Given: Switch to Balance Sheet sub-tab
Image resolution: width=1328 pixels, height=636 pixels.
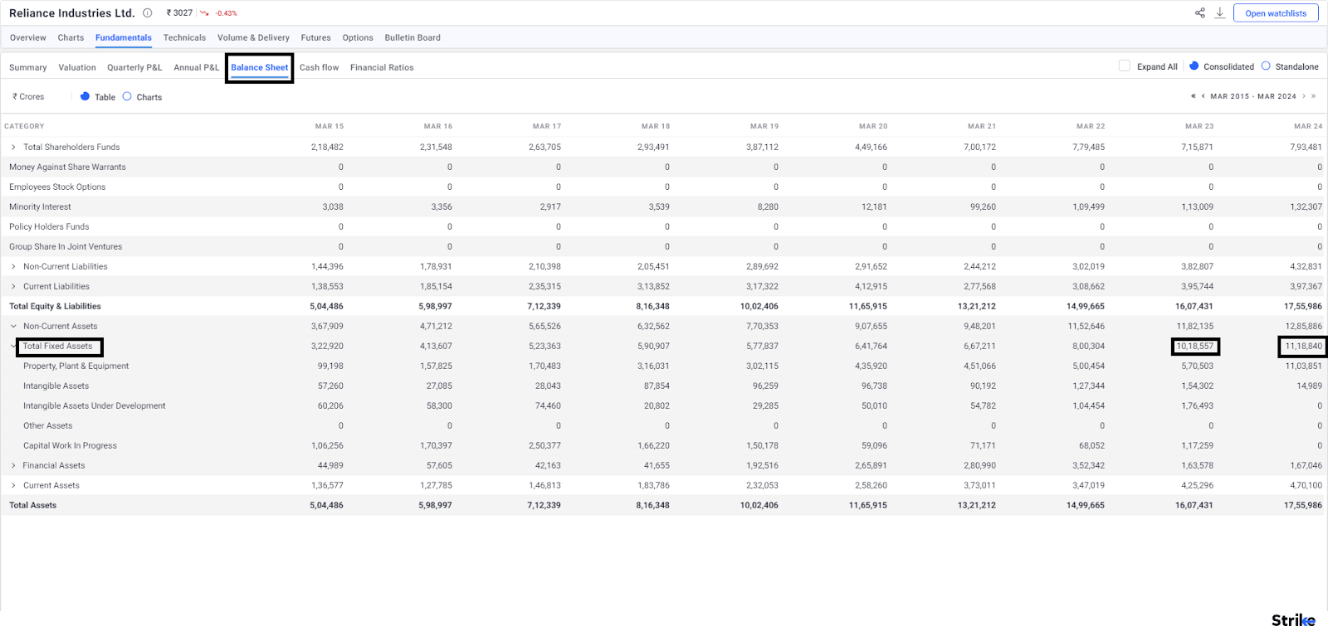Looking at the screenshot, I should [260, 67].
